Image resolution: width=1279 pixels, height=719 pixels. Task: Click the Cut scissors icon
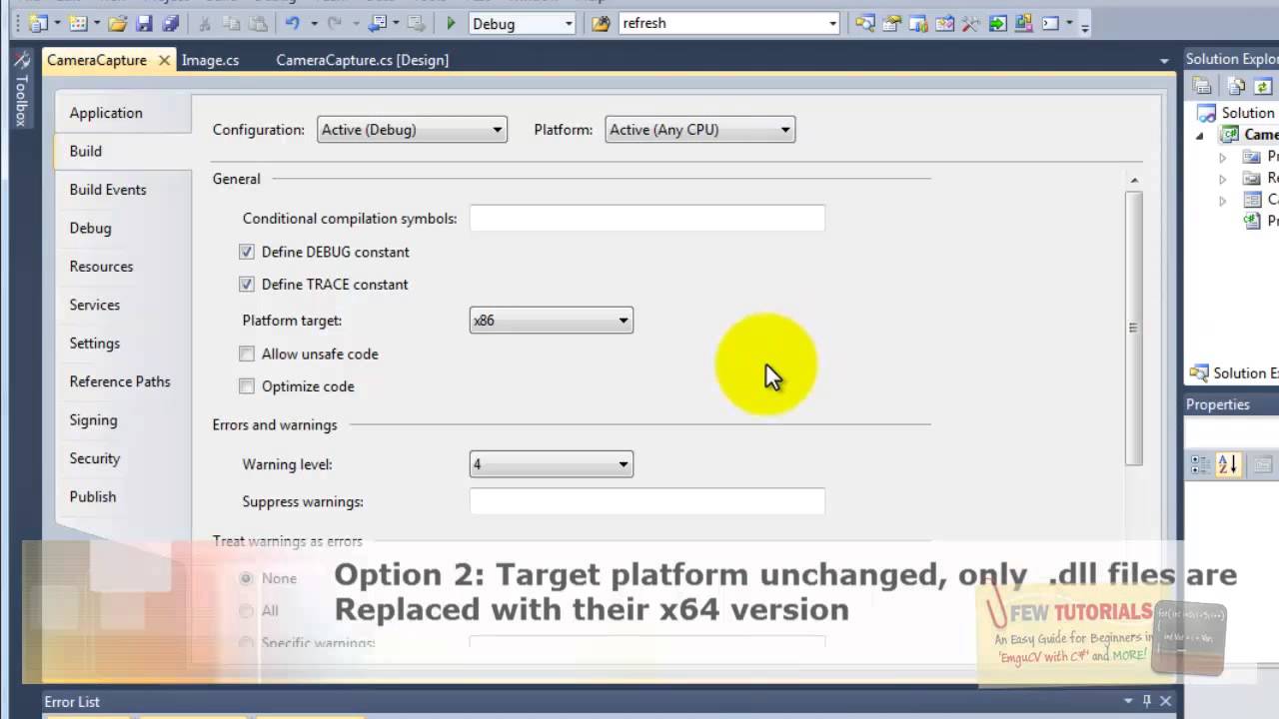click(204, 23)
